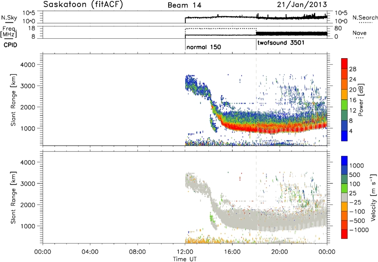Image resolution: width=378 pixels, height=262 pixels.
Task: Pick the blue bottom segment of Power colorbar
Action: [x=344, y=136]
